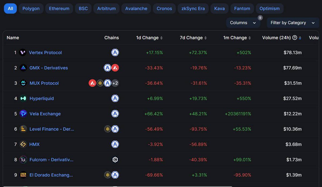
Task: Click the $78.13m volume value
Action: 292,53
